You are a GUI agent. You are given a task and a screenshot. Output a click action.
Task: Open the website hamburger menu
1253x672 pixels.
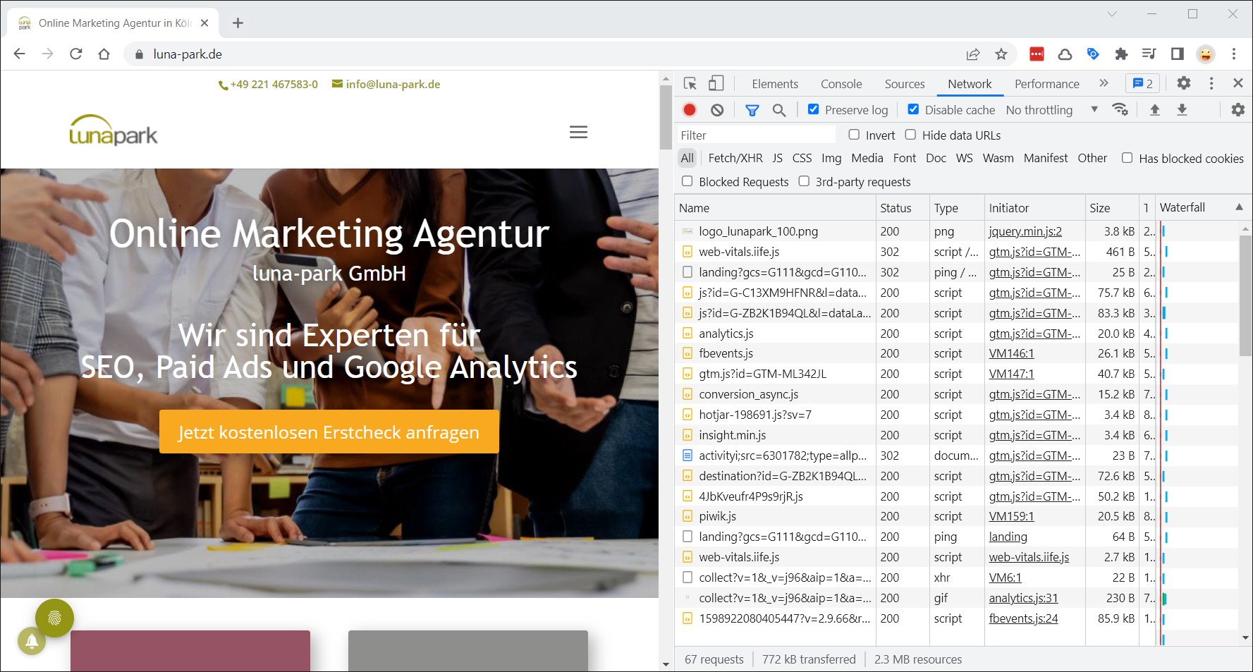pos(578,132)
